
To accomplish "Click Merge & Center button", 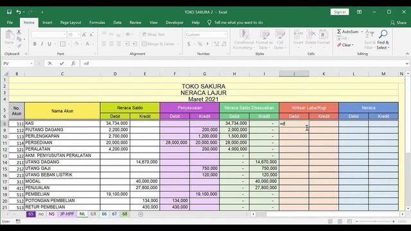I will (159, 44).
